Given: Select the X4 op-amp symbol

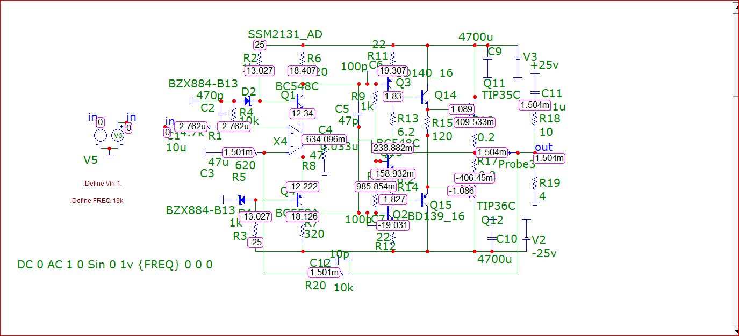Looking at the screenshot, I should click(295, 140).
